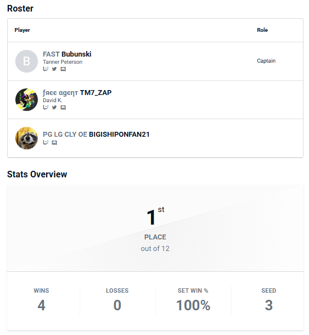Click TM7_ZAP's Twitter bird icon

pyautogui.click(x=54, y=107)
